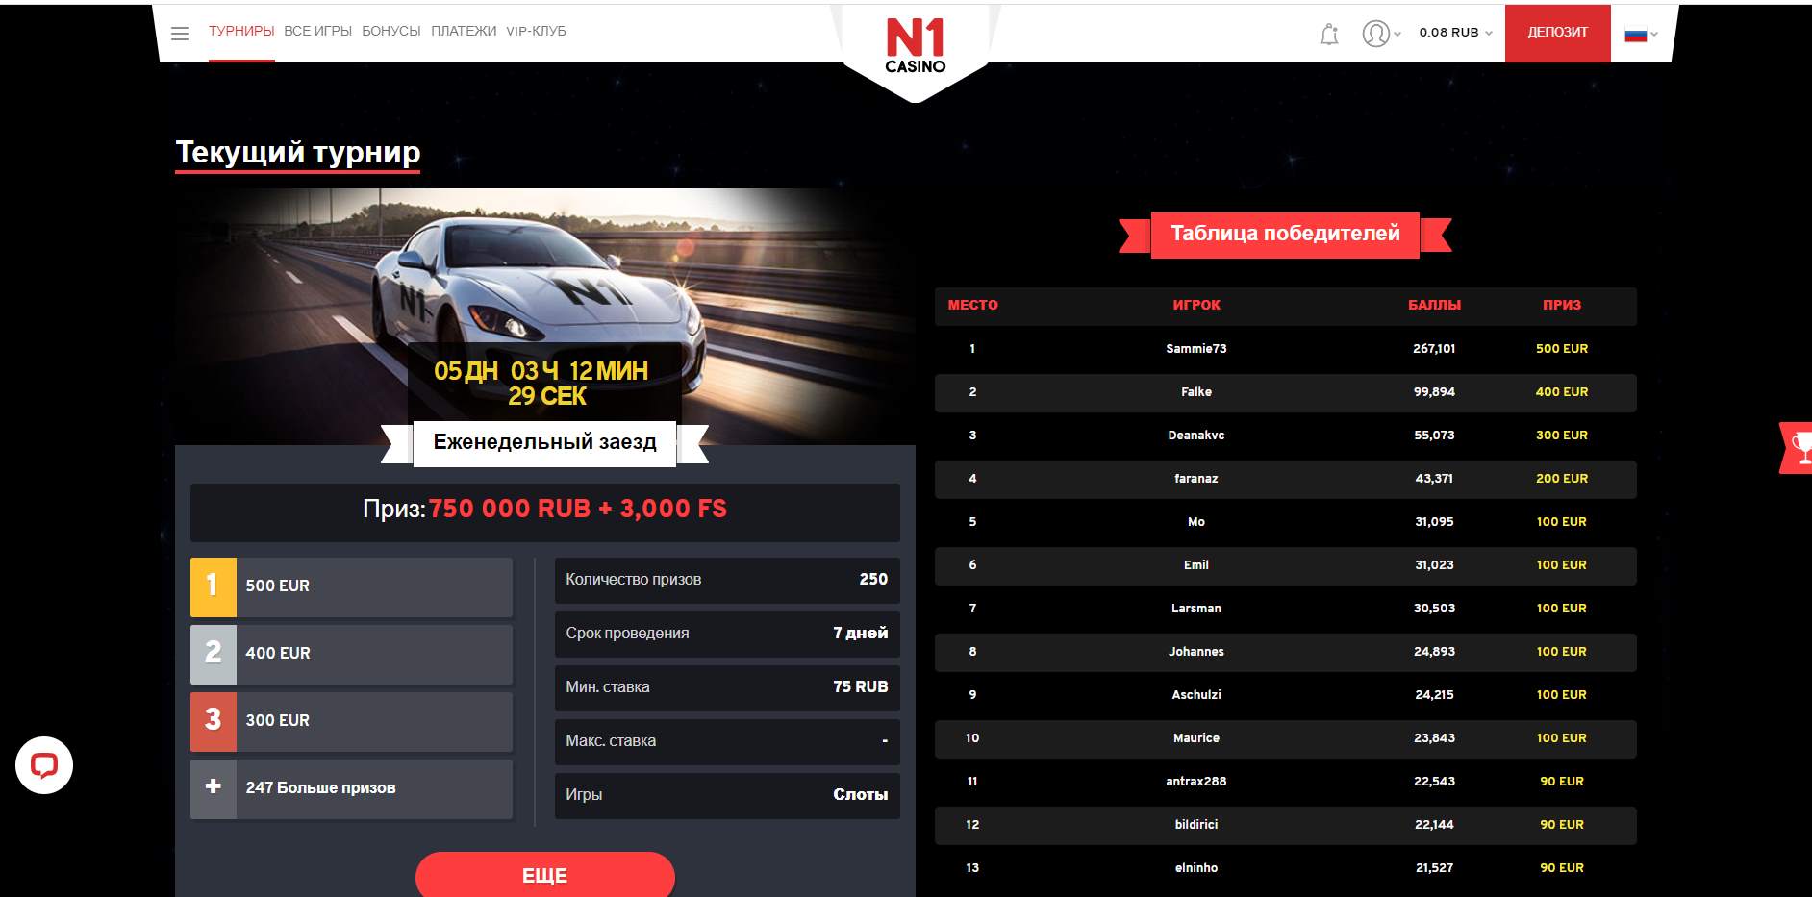
Task: Click the tournament car banner image
Action: click(x=544, y=279)
